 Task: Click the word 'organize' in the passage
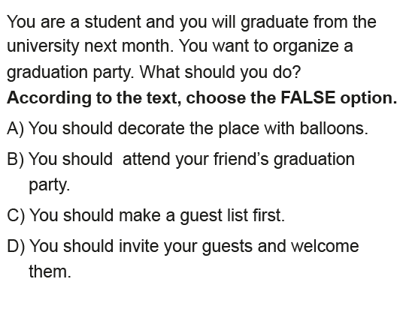pyautogui.click(x=305, y=46)
